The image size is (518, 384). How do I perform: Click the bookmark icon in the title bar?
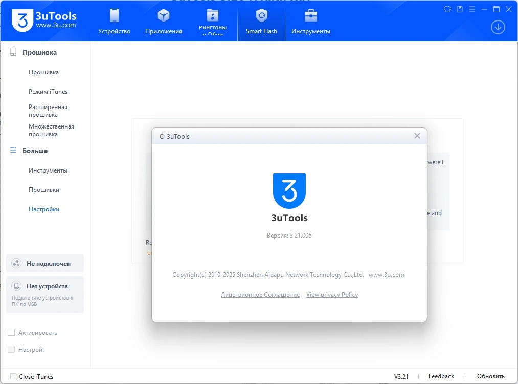tap(460, 9)
